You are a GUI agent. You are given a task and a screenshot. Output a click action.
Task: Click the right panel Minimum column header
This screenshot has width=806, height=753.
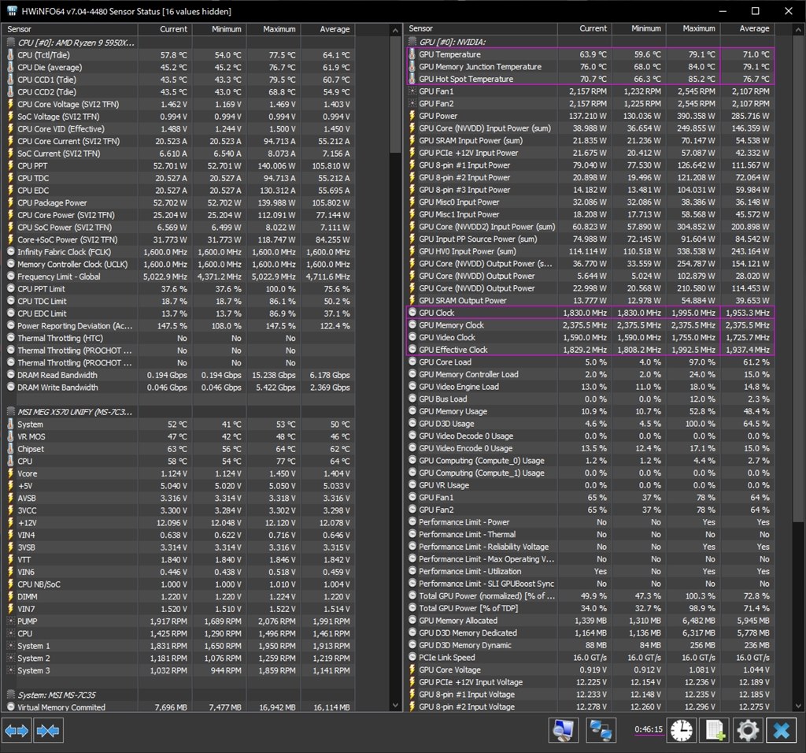639,29
